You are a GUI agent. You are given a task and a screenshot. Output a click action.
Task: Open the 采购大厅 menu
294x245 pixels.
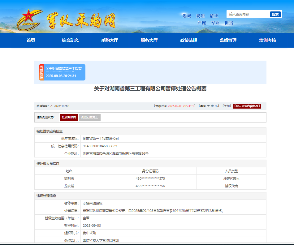coord(110,40)
